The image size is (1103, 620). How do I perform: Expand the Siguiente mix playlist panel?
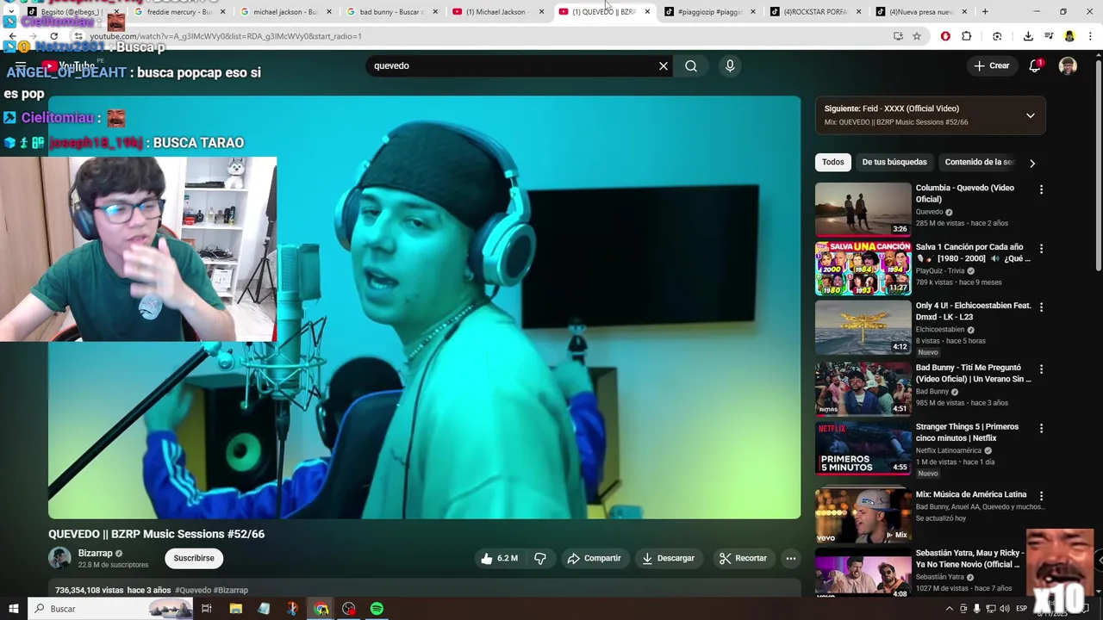pyautogui.click(x=1030, y=115)
